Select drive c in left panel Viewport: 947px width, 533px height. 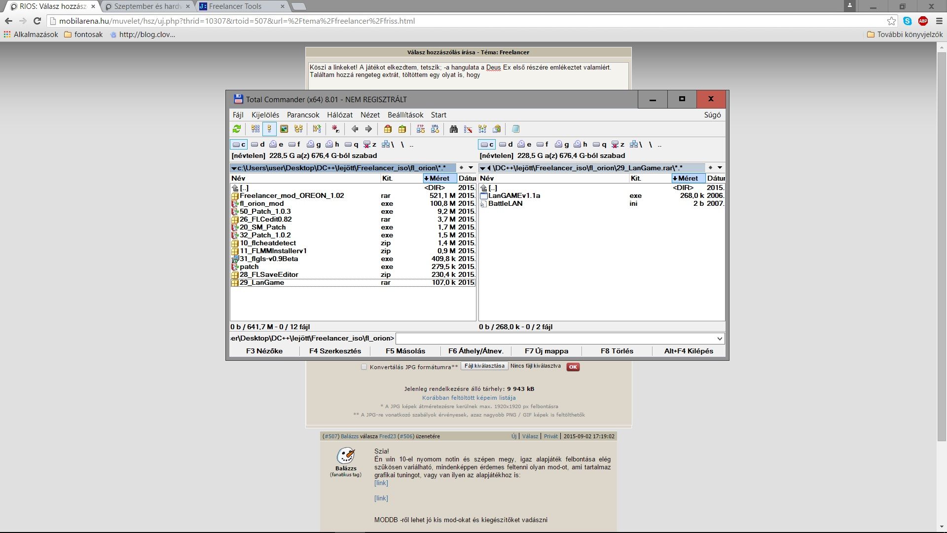click(x=239, y=144)
